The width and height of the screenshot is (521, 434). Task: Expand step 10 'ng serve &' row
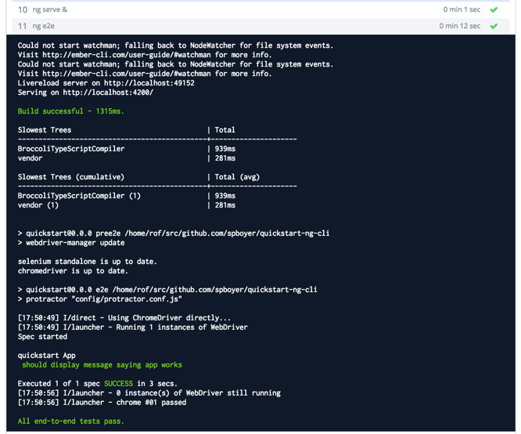pos(260,9)
